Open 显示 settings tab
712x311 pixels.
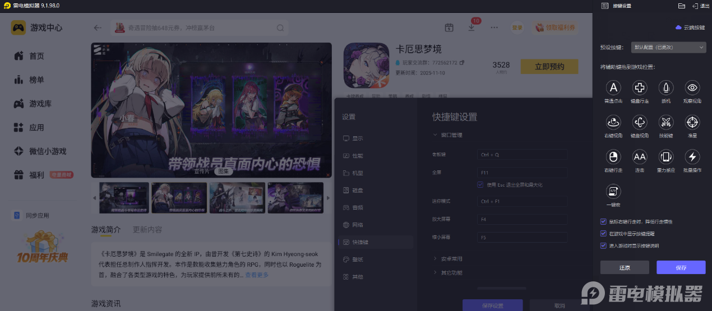click(375, 138)
